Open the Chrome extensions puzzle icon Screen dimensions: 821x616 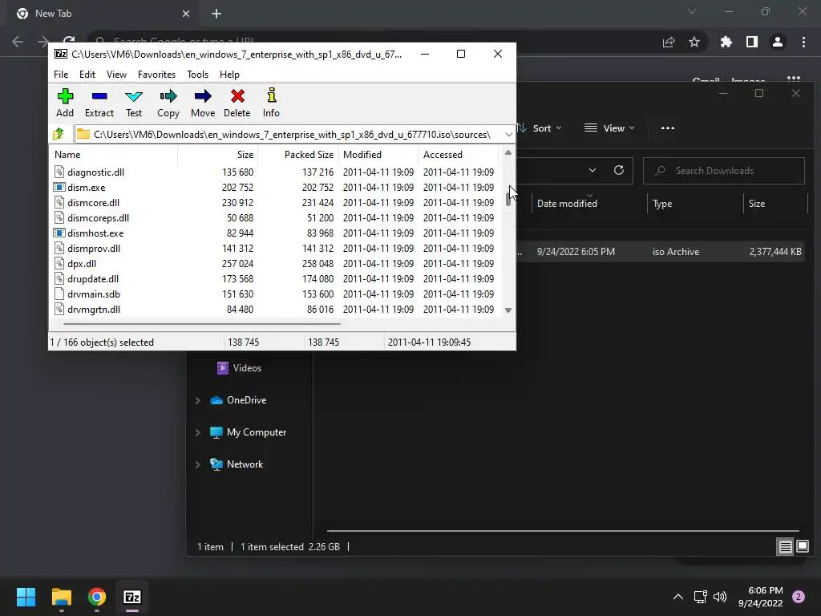click(x=726, y=42)
